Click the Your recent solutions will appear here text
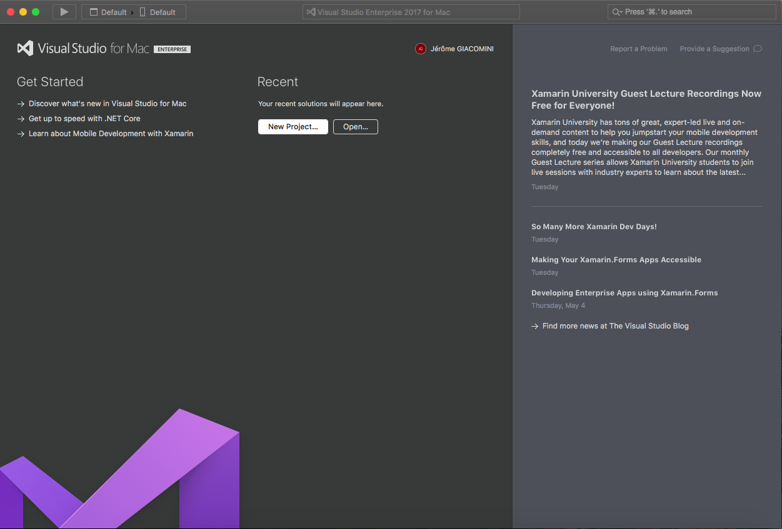Viewport: 782px width, 529px height. (x=321, y=104)
